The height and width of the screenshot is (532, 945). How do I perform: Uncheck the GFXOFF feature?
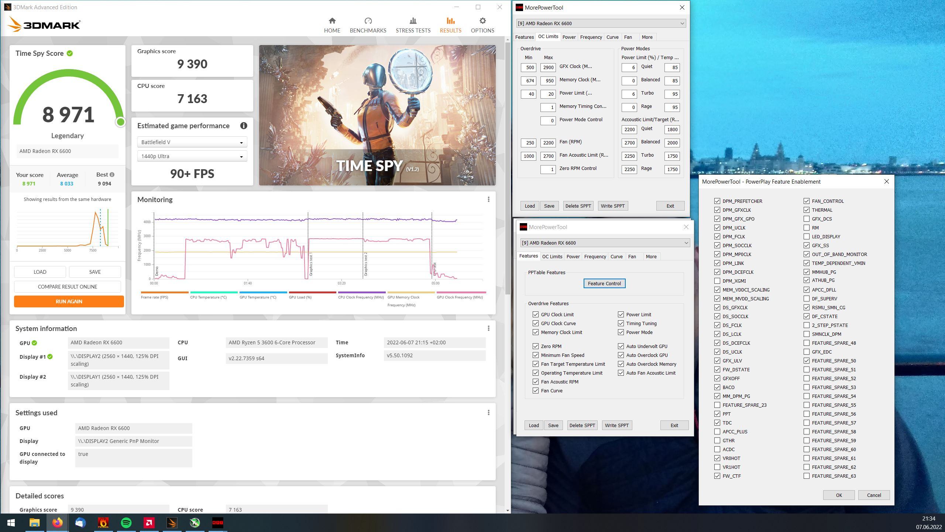pyautogui.click(x=717, y=378)
